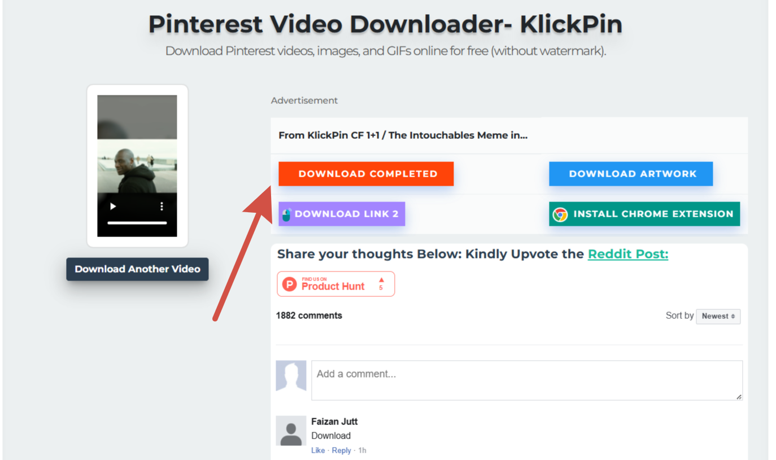Click the 'Sort by' label
The width and height of the screenshot is (776, 460).
[x=679, y=316]
